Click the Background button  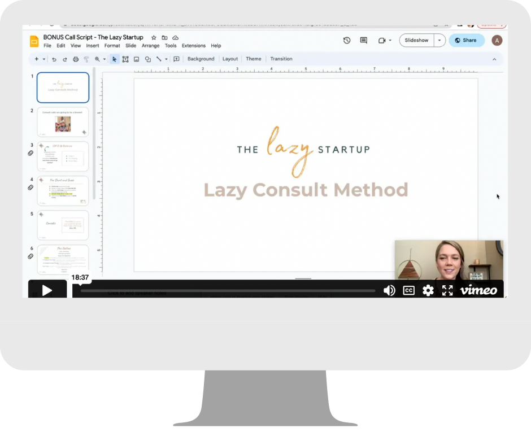tap(201, 59)
